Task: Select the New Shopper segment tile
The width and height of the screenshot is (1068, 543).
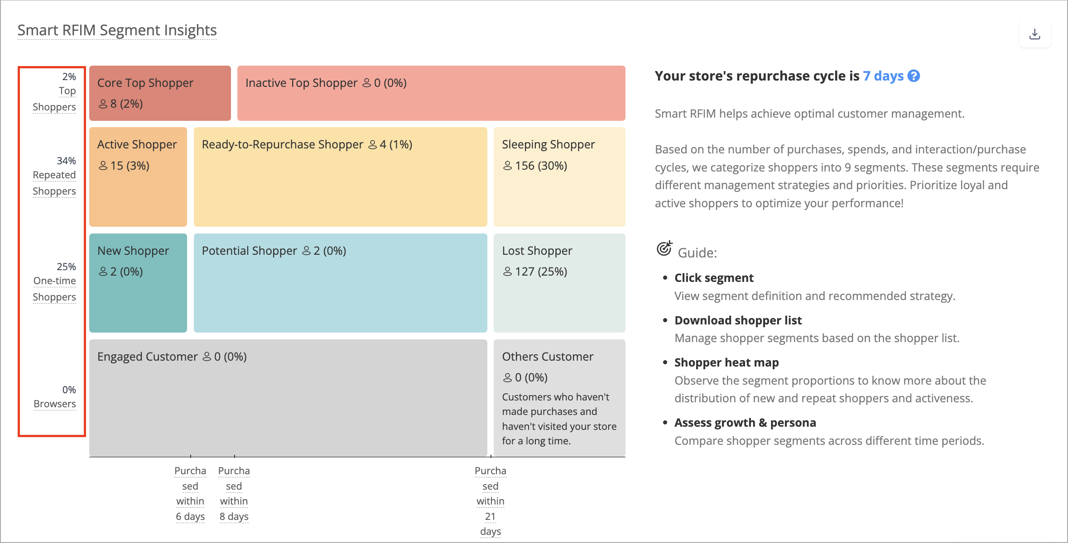Action: pyautogui.click(x=138, y=283)
